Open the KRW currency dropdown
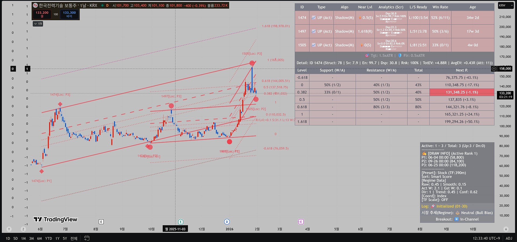 point(506,5)
